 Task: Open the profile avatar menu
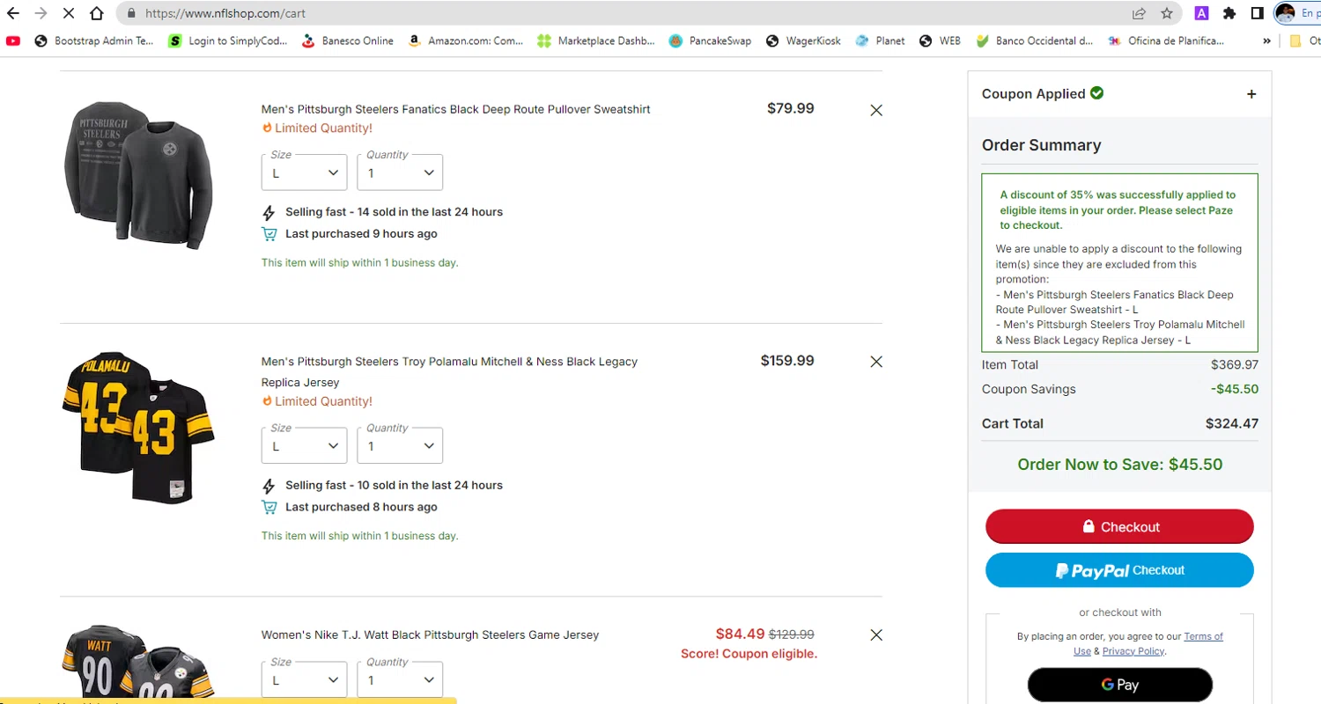coord(1285,13)
